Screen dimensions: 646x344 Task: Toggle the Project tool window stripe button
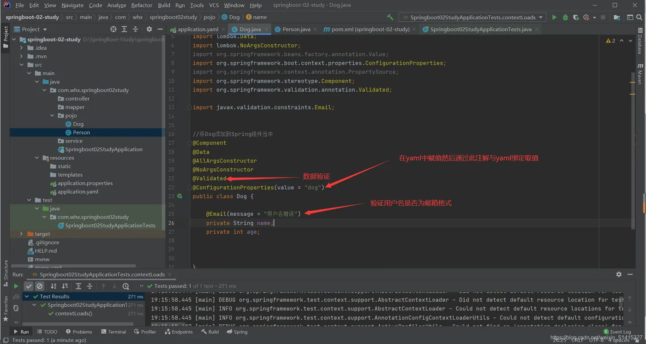tap(6, 37)
